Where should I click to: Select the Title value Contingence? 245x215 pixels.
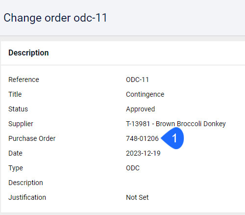(x=145, y=95)
